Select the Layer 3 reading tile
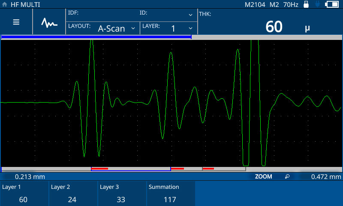The image size is (343, 206). (122, 194)
